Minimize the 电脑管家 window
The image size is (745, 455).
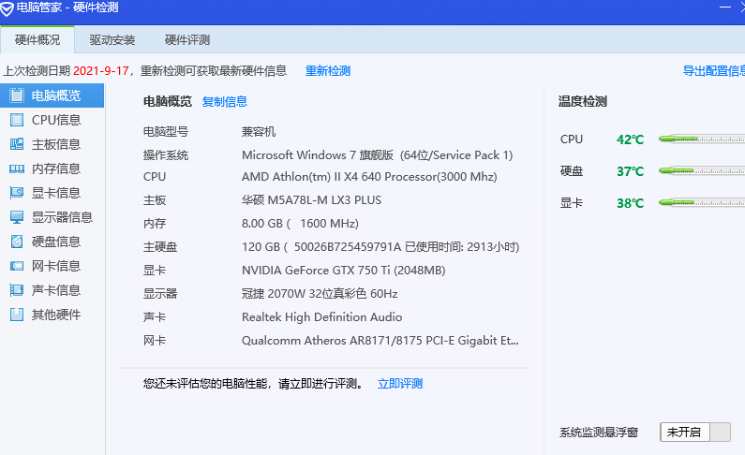(725, 7)
